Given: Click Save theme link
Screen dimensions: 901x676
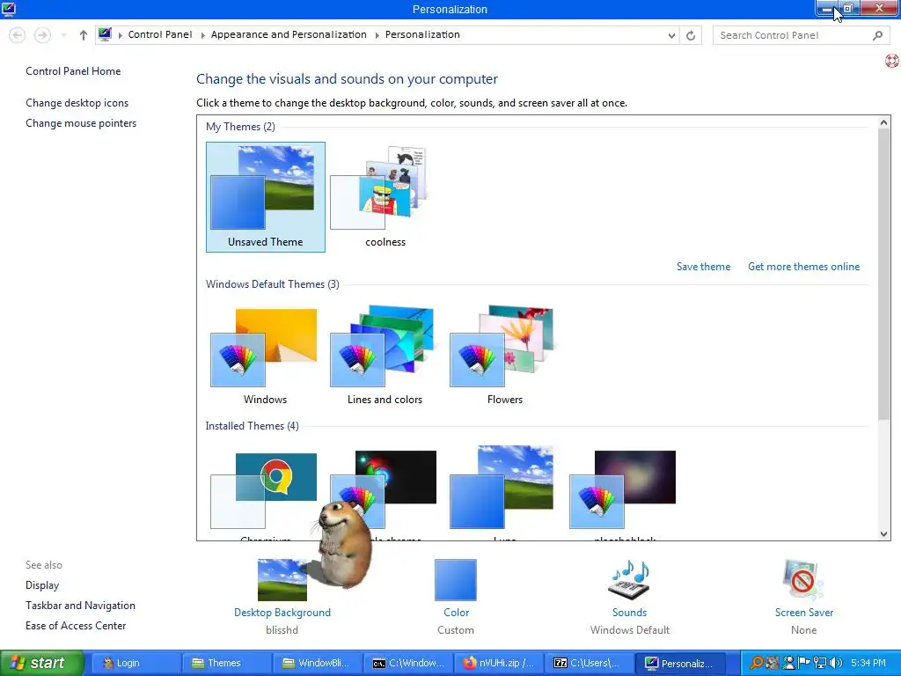Looking at the screenshot, I should [x=703, y=266].
